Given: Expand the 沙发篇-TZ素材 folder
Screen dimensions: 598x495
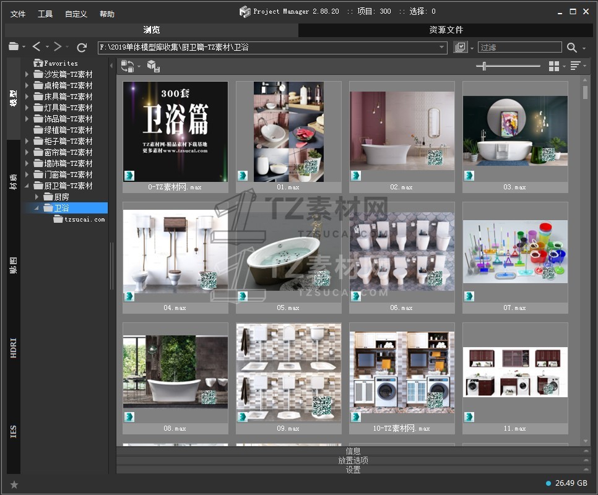Looking at the screenshot, I should (x=27, y=74).
